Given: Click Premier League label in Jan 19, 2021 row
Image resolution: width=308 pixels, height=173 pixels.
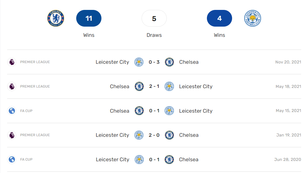Looking at the screenshot, I should point(35,135).
